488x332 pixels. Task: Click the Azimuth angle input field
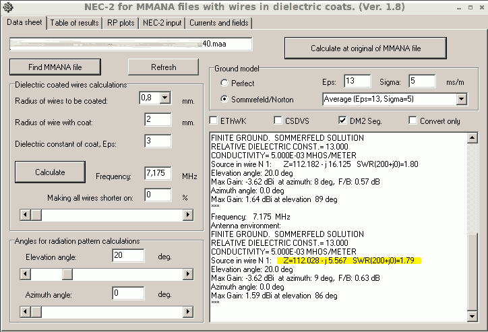pyautogui.click(x=128, y=293)
